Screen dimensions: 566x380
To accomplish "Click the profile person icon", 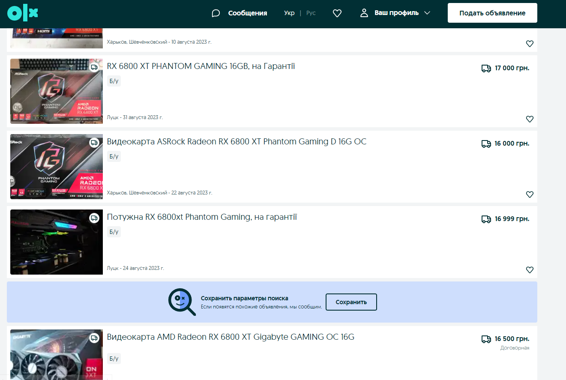I will pos(364,13).
